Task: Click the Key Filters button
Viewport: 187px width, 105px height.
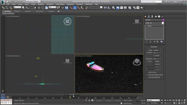Action: click(x=155, y=103)
